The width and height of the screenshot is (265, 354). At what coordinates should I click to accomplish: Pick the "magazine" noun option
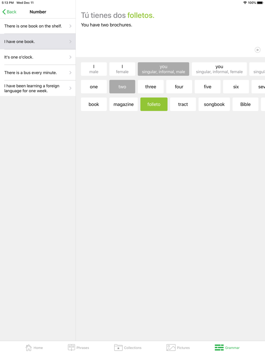(123, 104)
